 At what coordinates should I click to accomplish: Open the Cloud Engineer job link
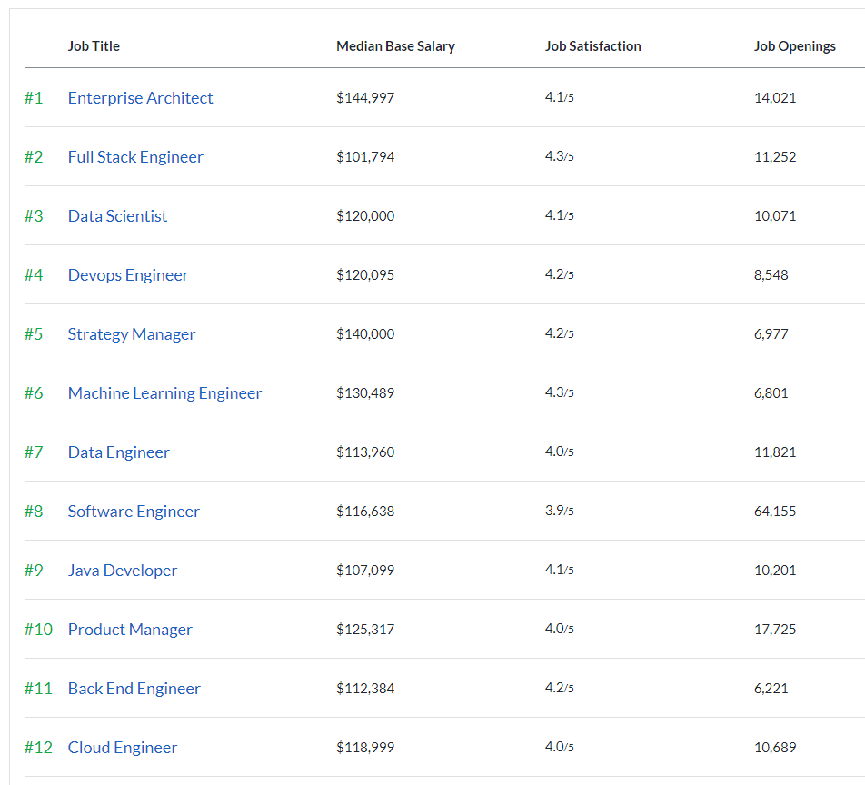point(123,748)
